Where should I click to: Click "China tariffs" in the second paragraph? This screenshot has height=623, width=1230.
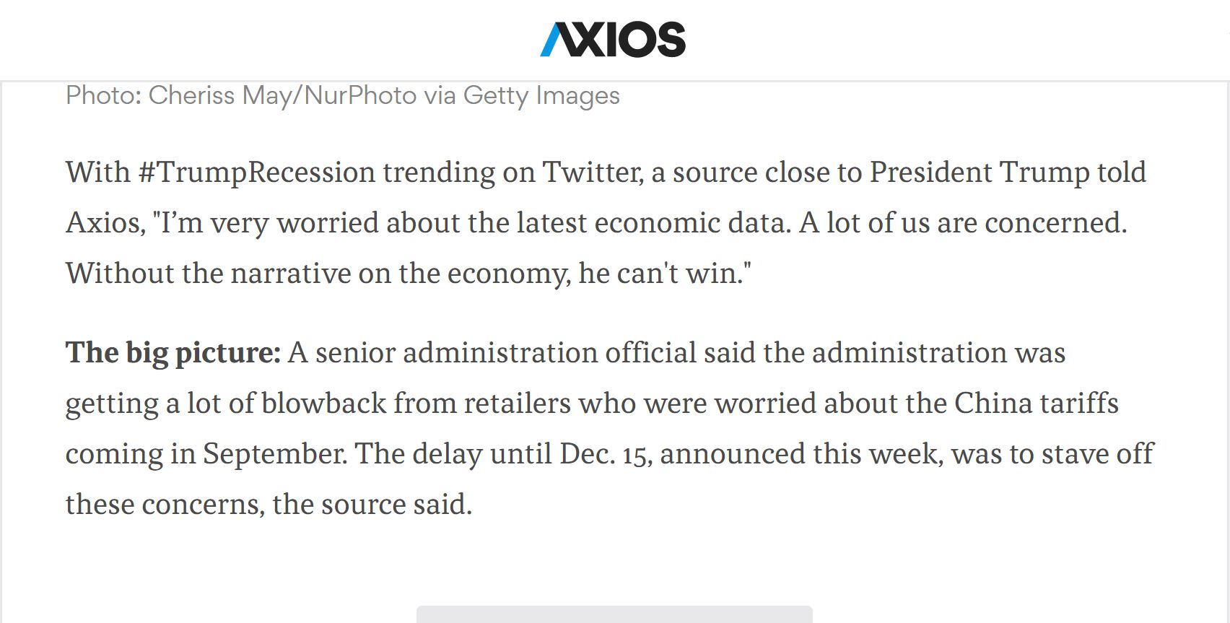coord(1037,404)
